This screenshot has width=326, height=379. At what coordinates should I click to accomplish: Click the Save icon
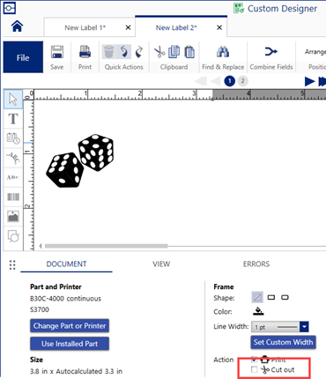point(57,52)
